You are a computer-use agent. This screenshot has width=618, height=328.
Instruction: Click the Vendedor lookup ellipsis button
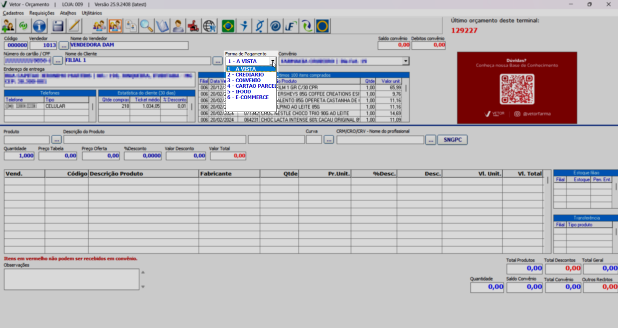[63, 45]
